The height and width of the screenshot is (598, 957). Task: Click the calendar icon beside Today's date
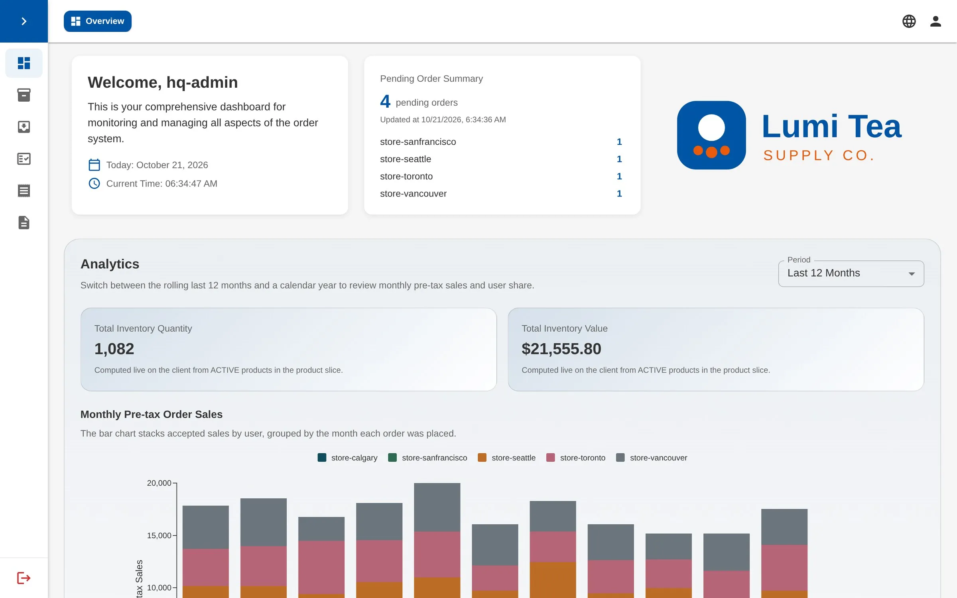(x=94, y=165)
